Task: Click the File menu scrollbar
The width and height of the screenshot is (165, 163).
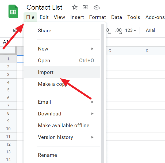Action: click(x=103, y=80)
